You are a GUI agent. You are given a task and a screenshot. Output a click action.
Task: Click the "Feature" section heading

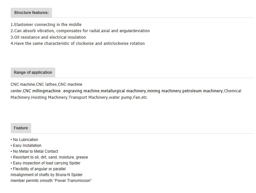click(21, 128)
